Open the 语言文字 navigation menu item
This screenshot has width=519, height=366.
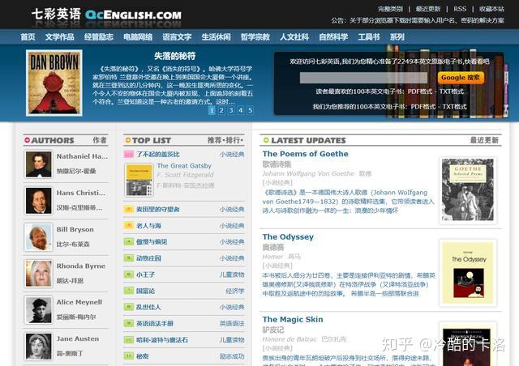(x=177, y=37)
